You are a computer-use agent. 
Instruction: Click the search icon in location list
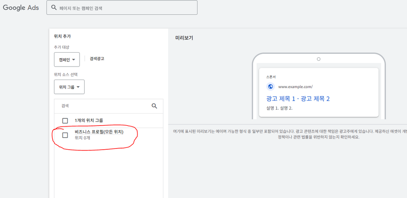(x=155, y=106)
